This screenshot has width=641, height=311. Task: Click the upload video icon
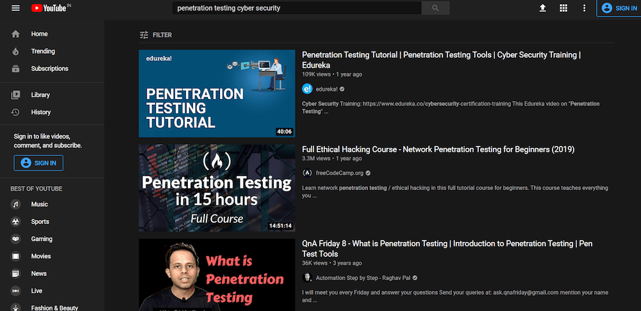542,8
